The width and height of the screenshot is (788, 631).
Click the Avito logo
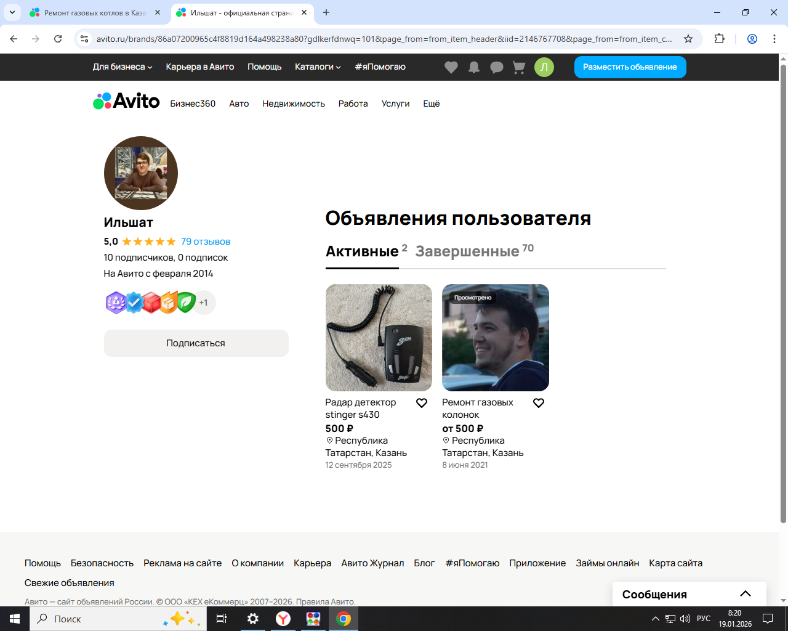pyautogui.click(x=127, y=101)
